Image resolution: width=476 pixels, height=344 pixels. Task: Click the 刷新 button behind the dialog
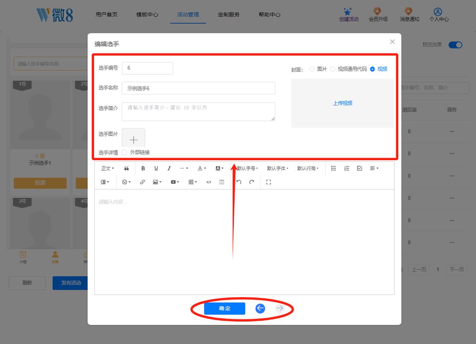coord(27,283)
